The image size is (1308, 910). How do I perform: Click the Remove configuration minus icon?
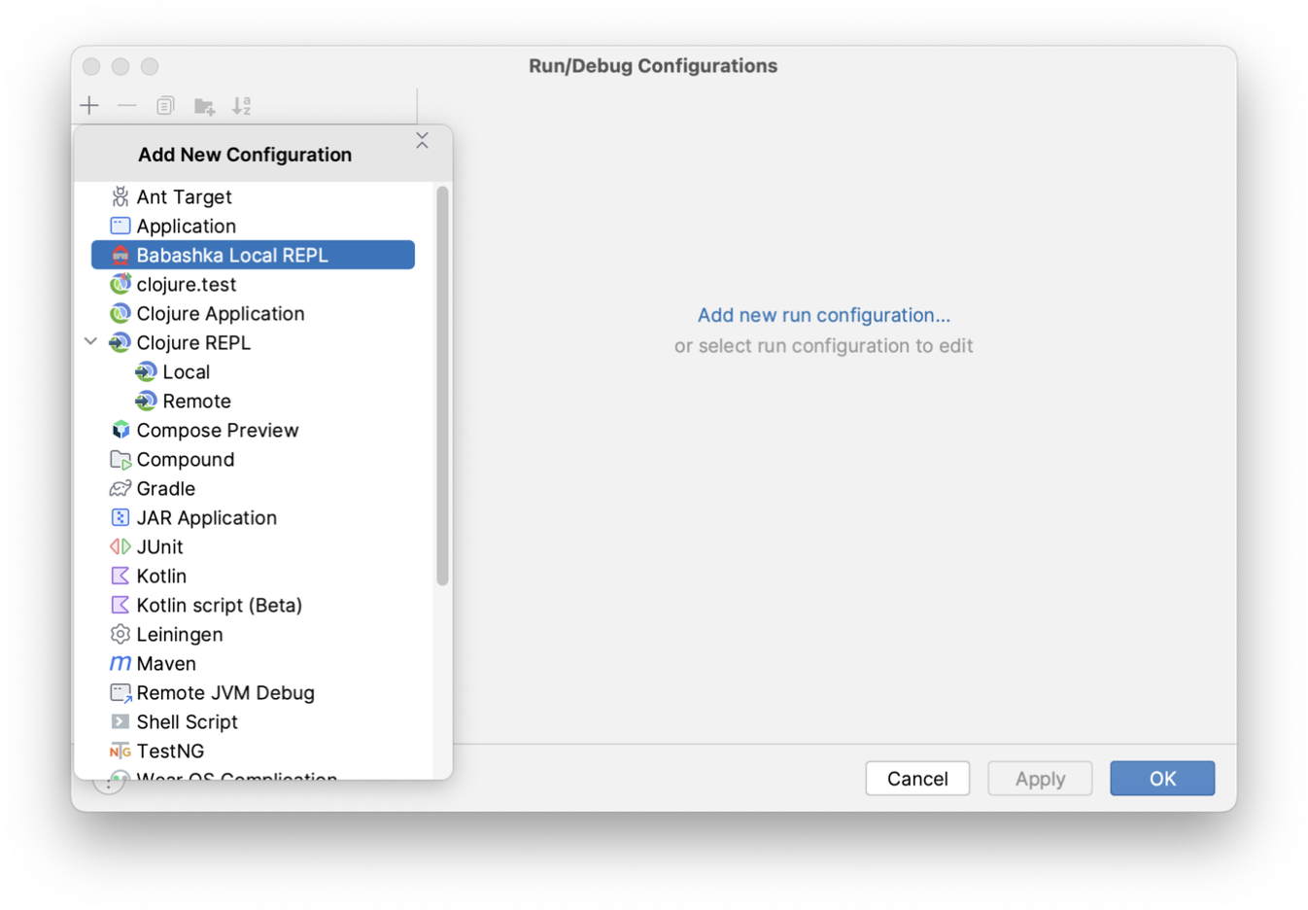click(127, 105)
